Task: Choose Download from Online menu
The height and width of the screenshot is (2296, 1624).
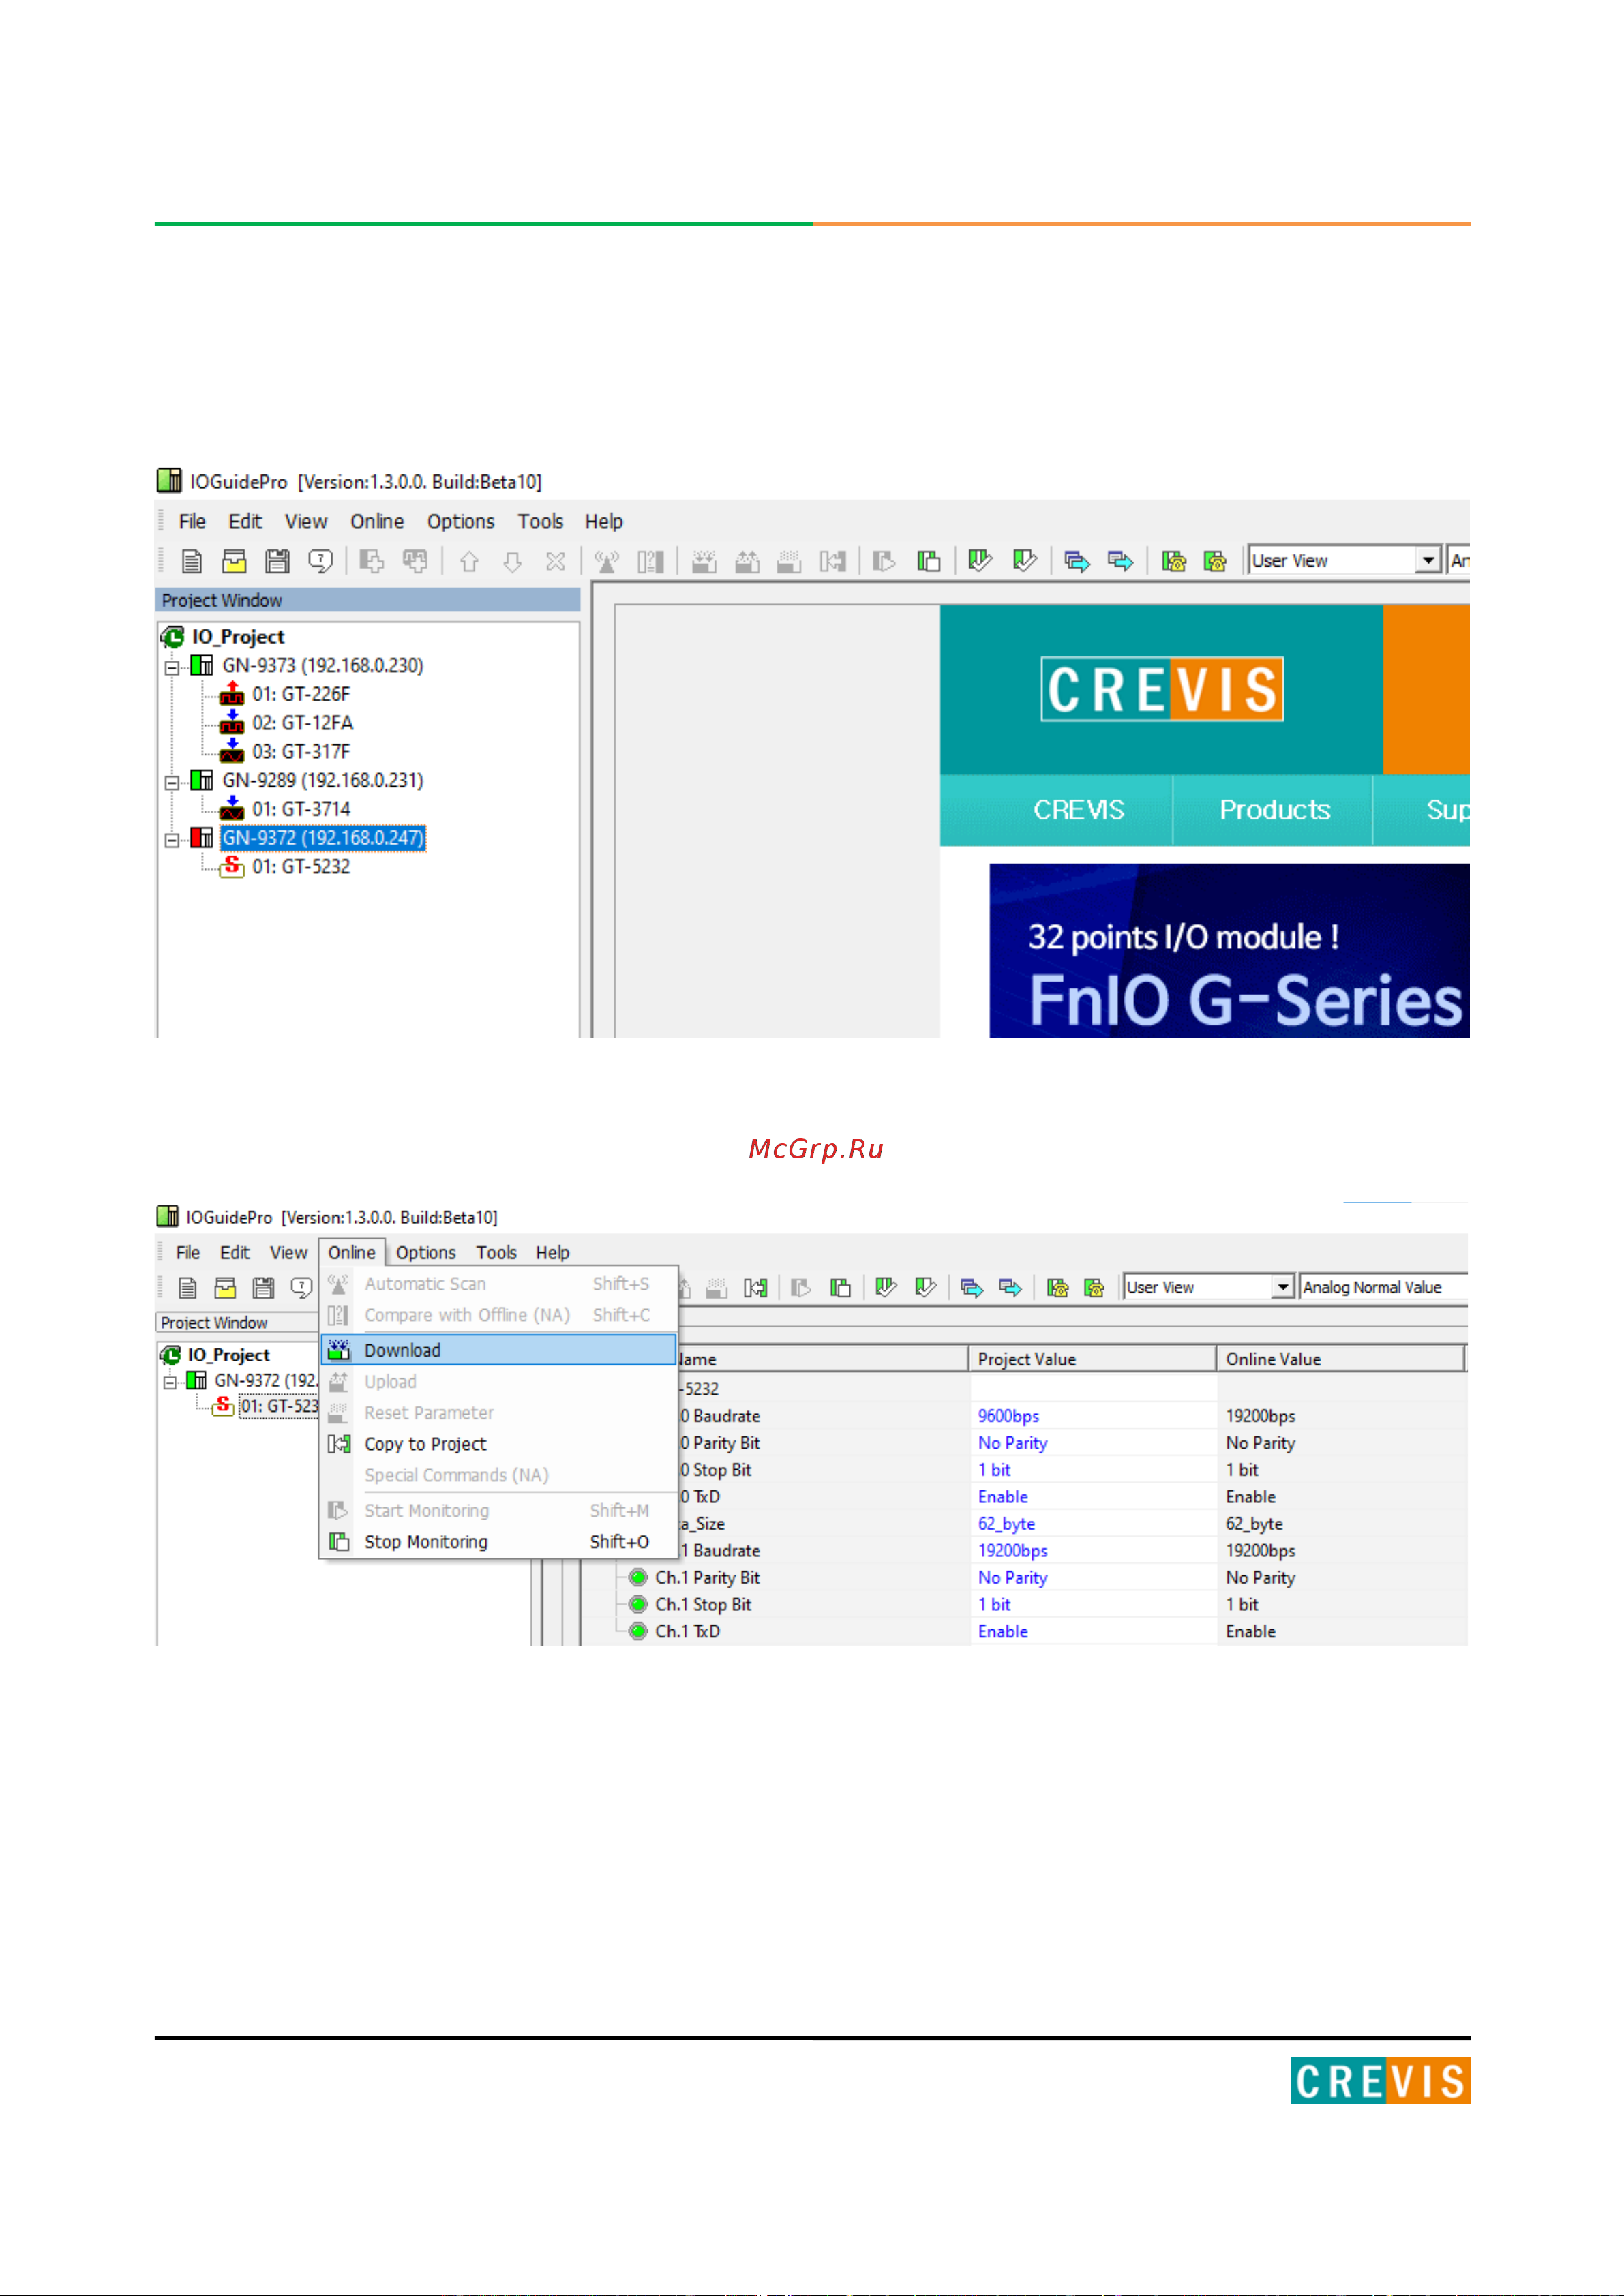Action: click(x=499, y=1351)
